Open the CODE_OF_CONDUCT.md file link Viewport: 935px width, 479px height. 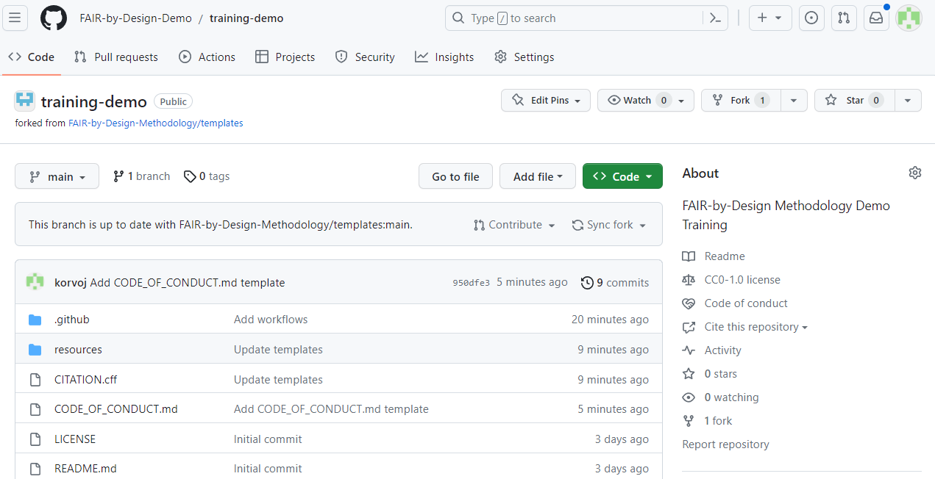[x=115, y=408]
